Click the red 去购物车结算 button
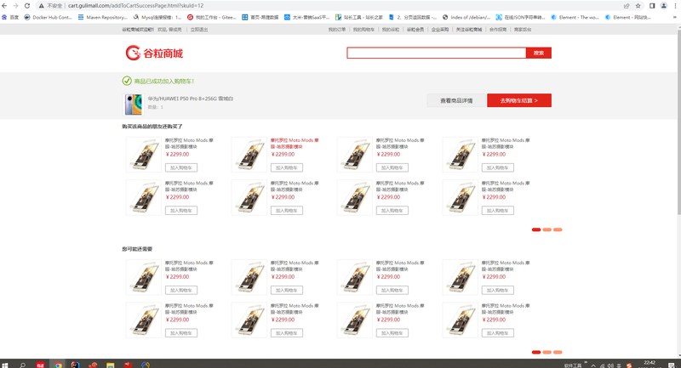681x368 pixels. (x=519, y=100)
